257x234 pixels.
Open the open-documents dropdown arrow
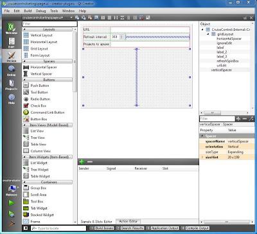click(71, 17)
